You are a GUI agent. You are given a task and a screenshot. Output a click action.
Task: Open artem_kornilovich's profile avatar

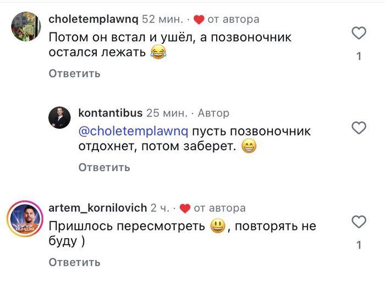pyautogui.click(x=26, y=219)
